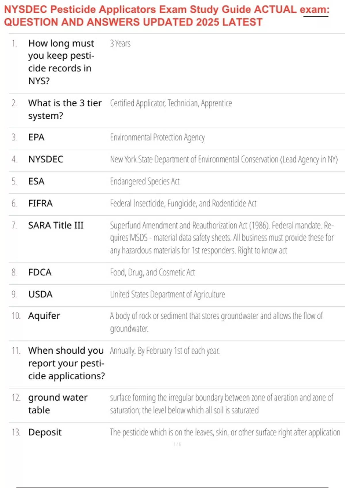Viewport: 345px width, 488px height.
Task: Click 'Annually. By February 1st' answer
Action: click(x=165, y=351)
